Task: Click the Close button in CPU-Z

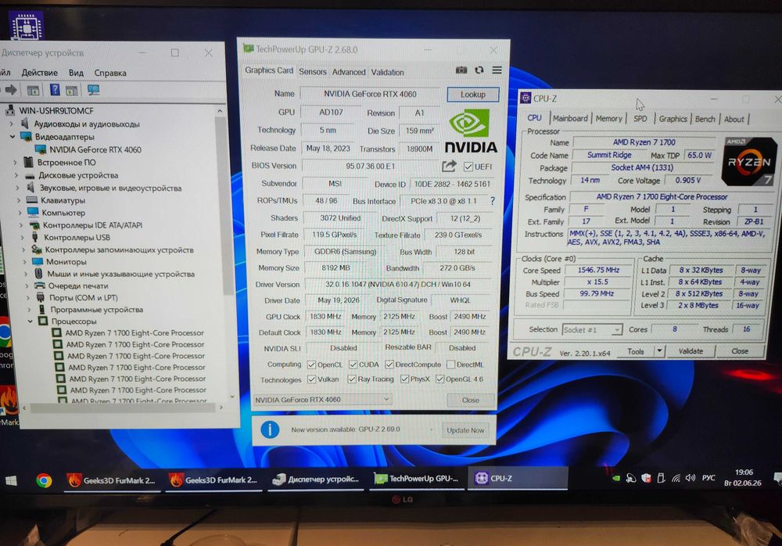Action: pyautogui.click(x=740, y=351)
